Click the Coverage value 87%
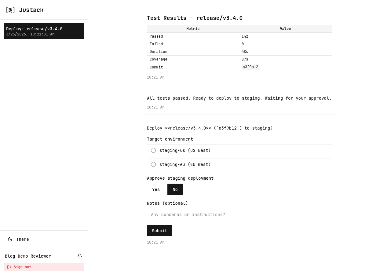 point(245,59)
